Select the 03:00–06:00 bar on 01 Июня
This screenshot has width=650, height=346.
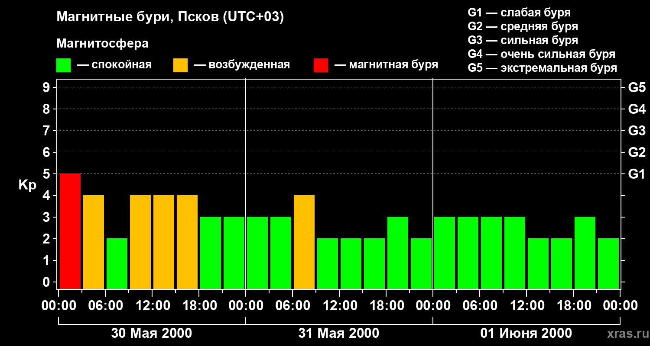click(x=468, y=253)
